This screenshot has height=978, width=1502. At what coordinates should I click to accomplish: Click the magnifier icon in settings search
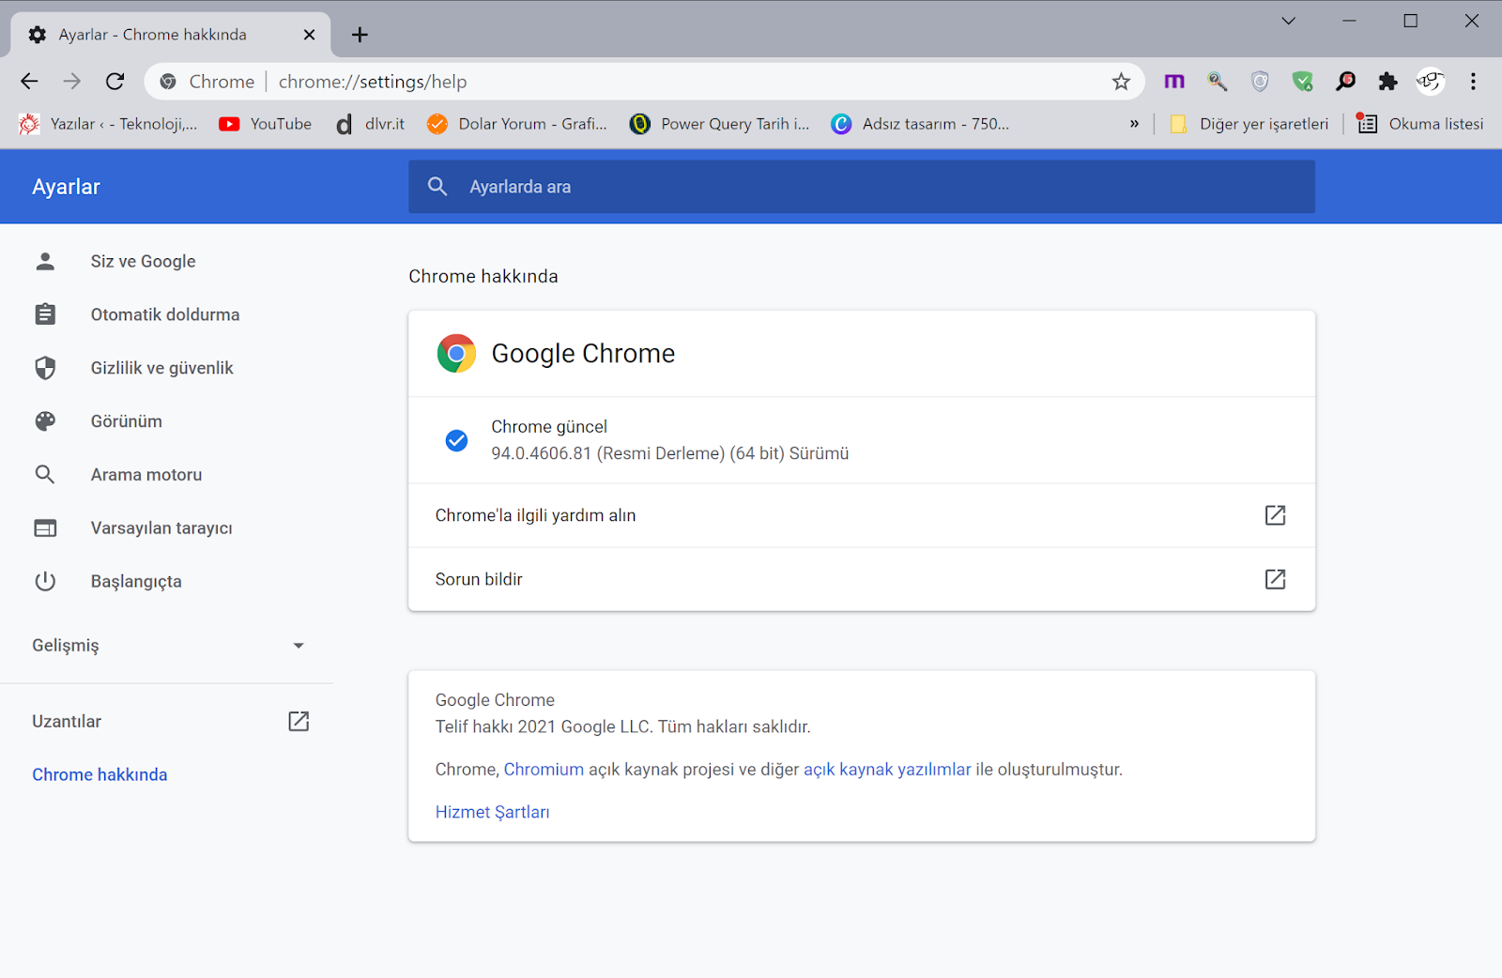[437, 187]
